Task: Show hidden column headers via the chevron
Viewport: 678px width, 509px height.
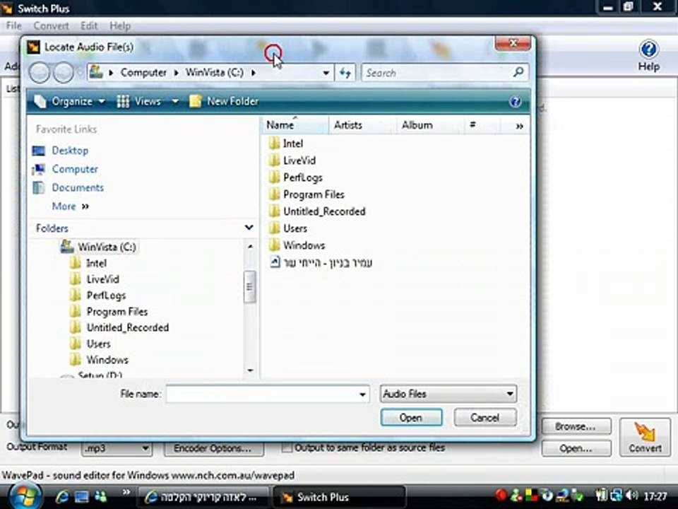Action: pyautogui.click(x=519, y=126)
